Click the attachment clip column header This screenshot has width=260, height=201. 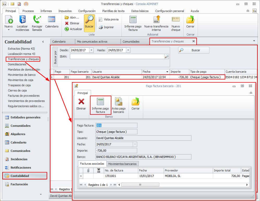tap(88, 171)
